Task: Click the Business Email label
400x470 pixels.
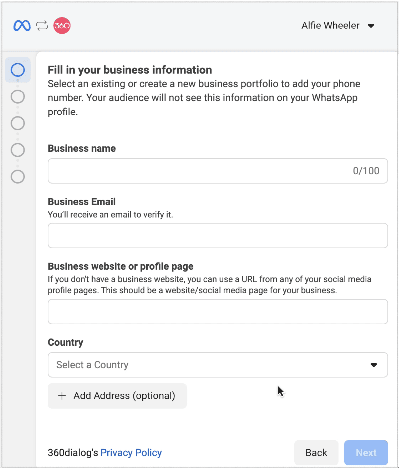Action: click(x=82, y=202)
